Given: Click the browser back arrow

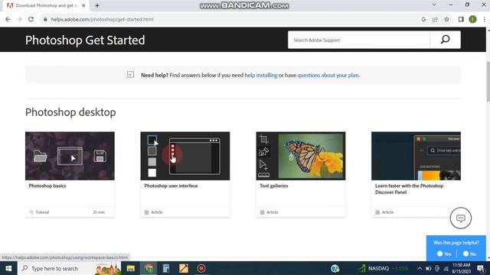Looking at the screenshot, I should coord(8,19).
